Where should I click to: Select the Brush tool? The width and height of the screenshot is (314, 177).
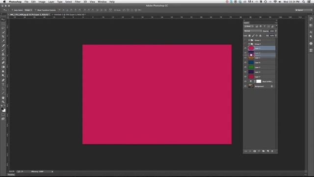click(x=3, y=50)
